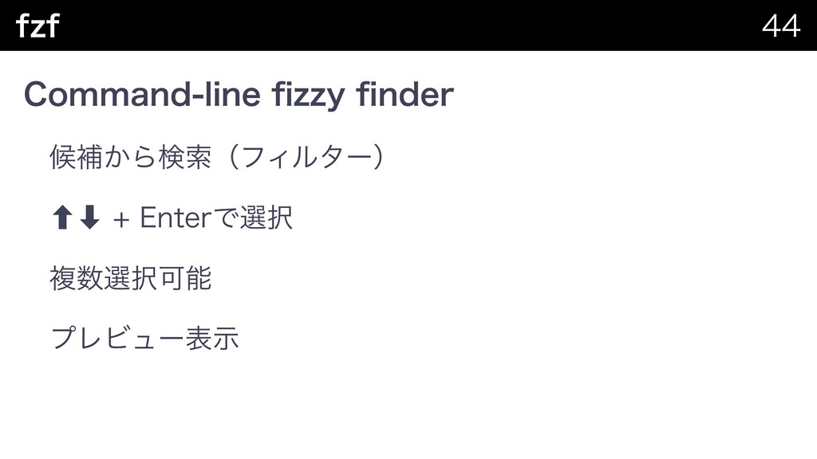Click slide number 44

tap(780, 25)
